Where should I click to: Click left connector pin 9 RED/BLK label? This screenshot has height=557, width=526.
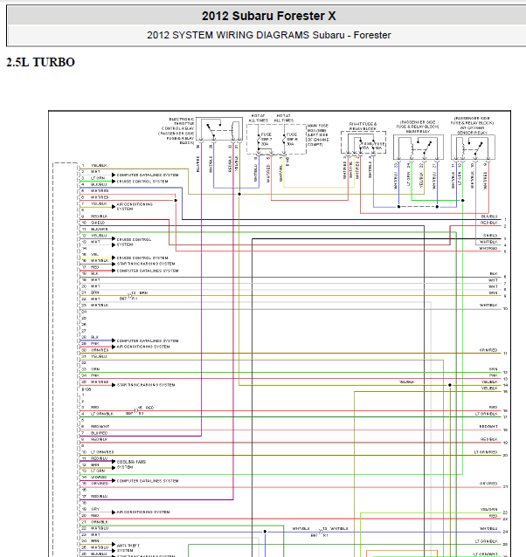(99, 217)
